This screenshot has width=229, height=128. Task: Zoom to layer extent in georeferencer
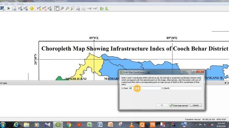point(73,9)
